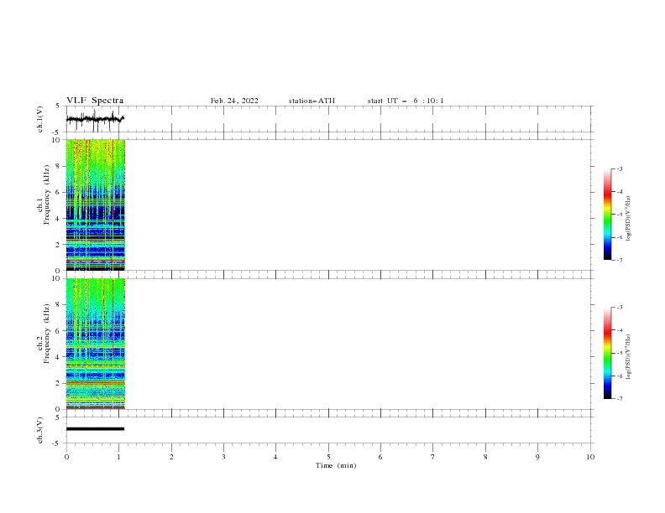Select the 'Feb. 24, 2022' date text
The image size is (665, 513).
coord(234,101)
